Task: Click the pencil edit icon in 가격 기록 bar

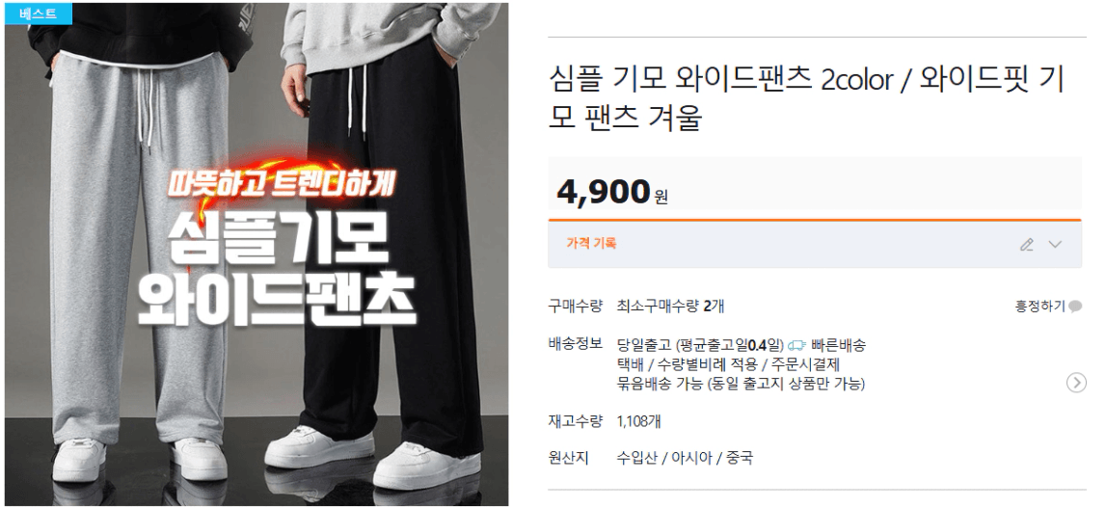Action: [1026, 244]
